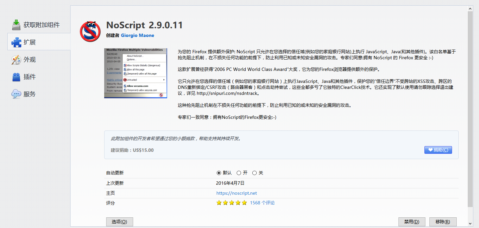Click the paragraph mentioning 2006 PC World award
The width and height of the screenshot is (479, 228).
[279, 70]
